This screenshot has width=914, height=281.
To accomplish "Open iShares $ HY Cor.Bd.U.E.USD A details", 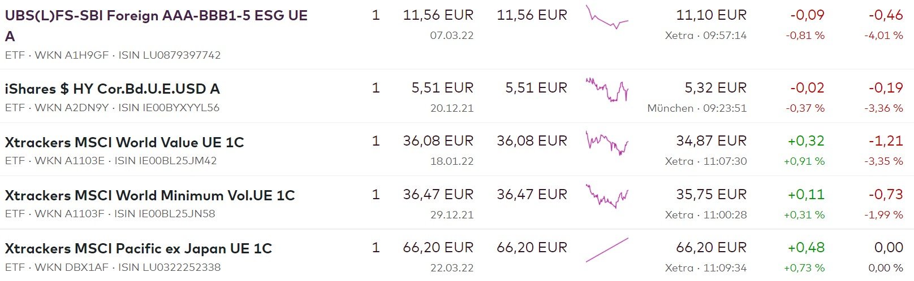I will tap(112, 89).
